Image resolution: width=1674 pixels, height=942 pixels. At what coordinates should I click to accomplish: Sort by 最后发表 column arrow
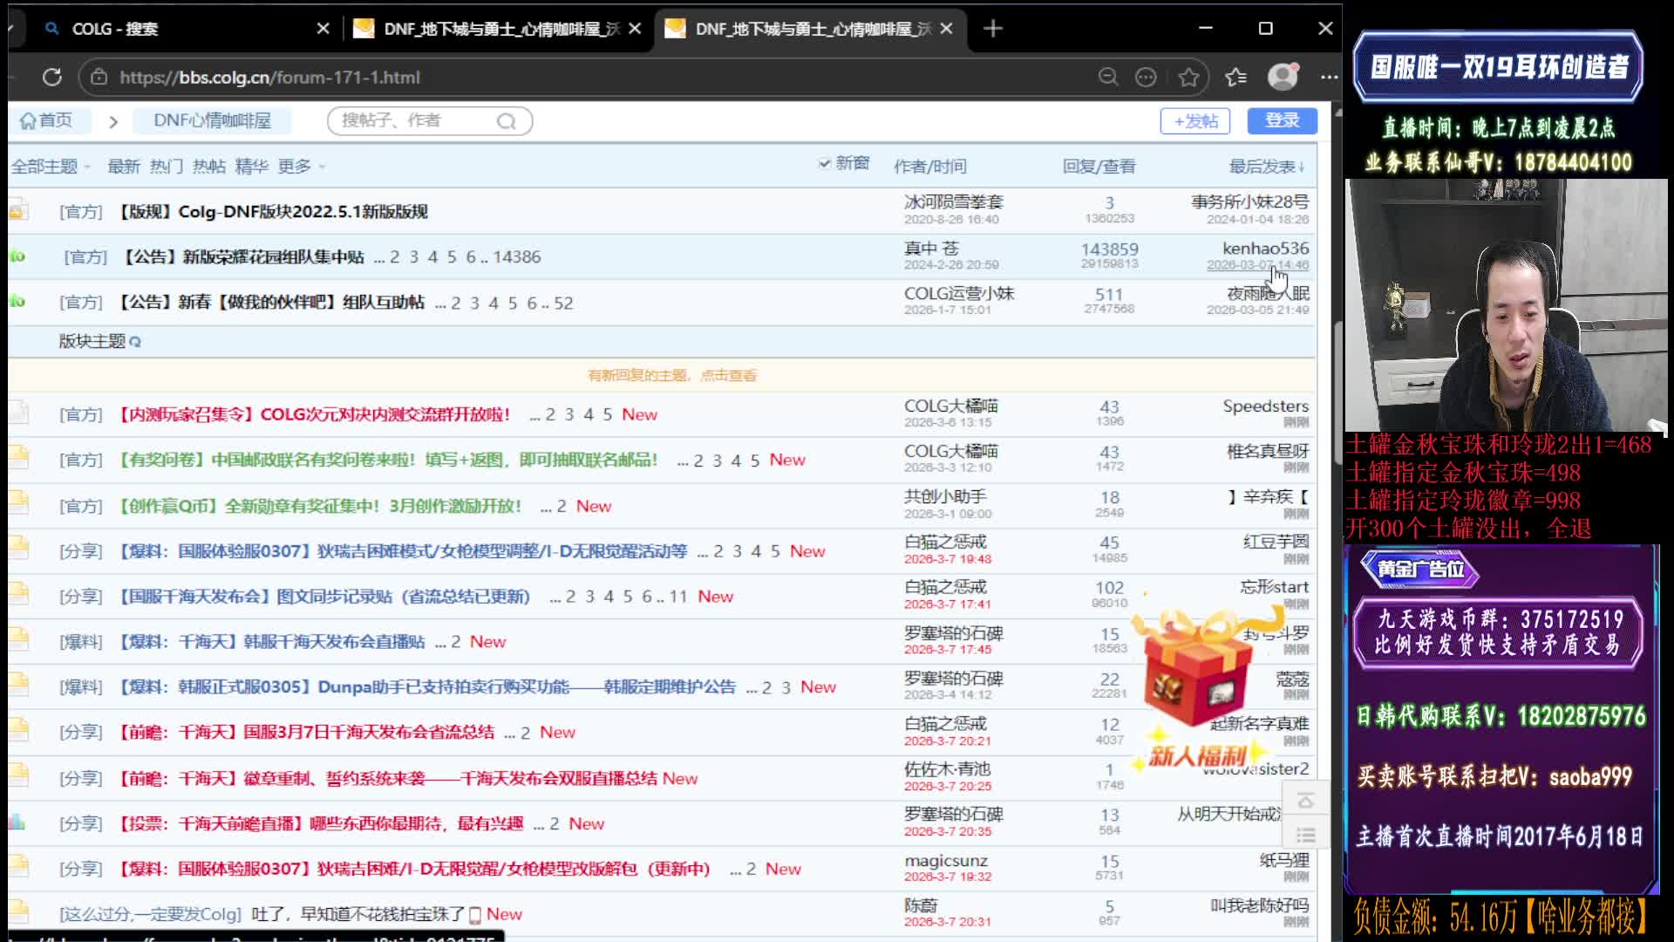(1301, 167)
